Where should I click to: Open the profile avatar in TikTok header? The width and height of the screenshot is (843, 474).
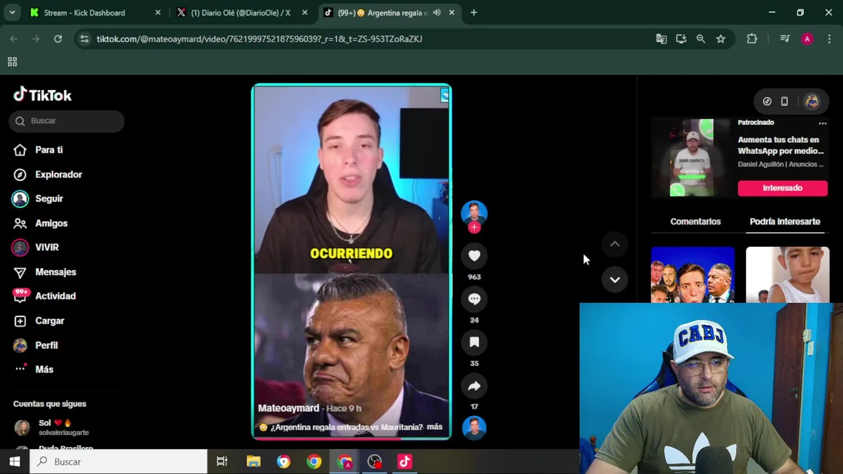pyautogui.click(x=811, y=101)
